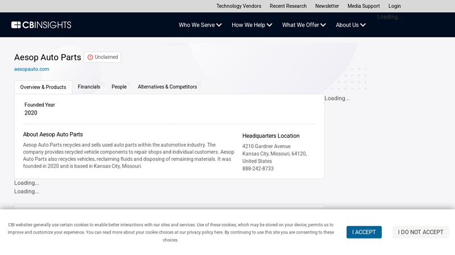455x255 pixels.
Task: Click the phone number 888-242-8733
Action: pyautogui.click(x=258, y=169)
